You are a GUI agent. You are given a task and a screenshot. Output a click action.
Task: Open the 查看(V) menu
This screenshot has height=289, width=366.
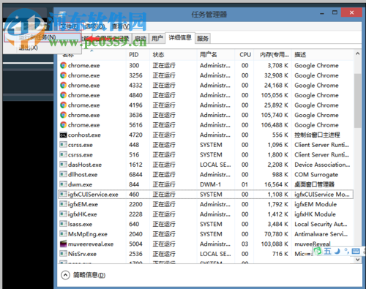tap(121, 26)
